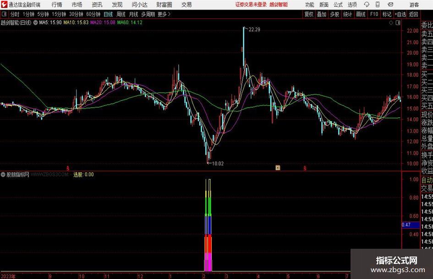This screenshot has width=433, height=279.
Task: Select the 月线 monthly period tab
Action: (134, 14)
